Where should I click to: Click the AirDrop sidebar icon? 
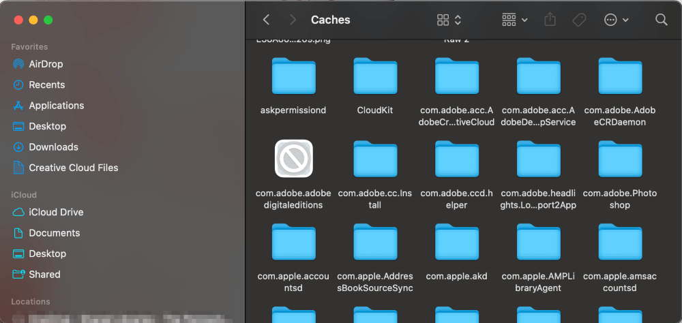point(18,64)
